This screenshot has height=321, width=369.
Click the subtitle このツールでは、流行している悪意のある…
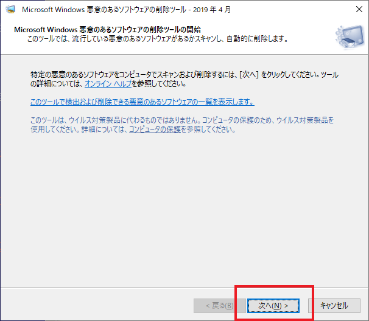point(158,39)
